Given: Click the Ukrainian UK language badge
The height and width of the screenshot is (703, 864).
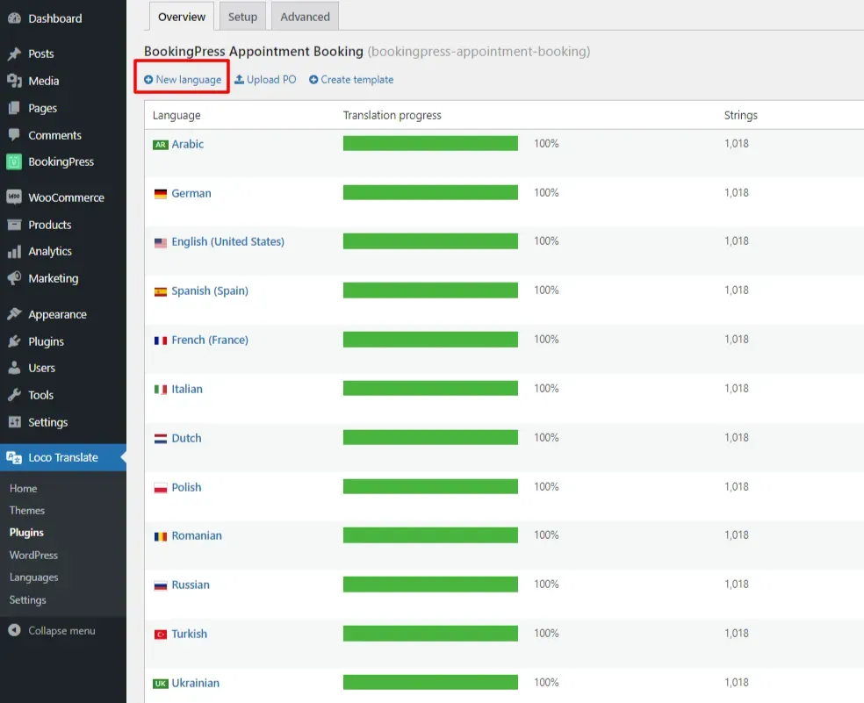Looking at the screenshot, I should (x=161, y=684).
